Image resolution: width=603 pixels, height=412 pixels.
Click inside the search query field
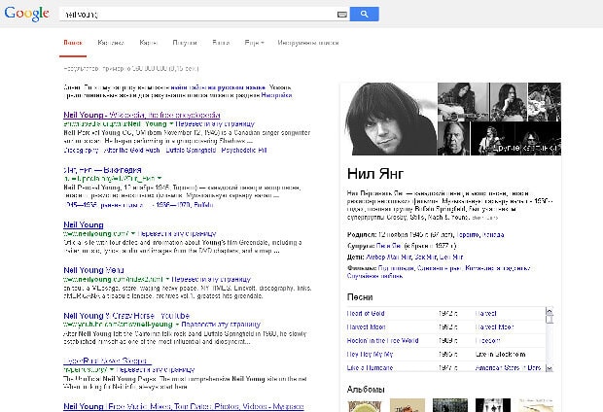click(x=195, y=15)
